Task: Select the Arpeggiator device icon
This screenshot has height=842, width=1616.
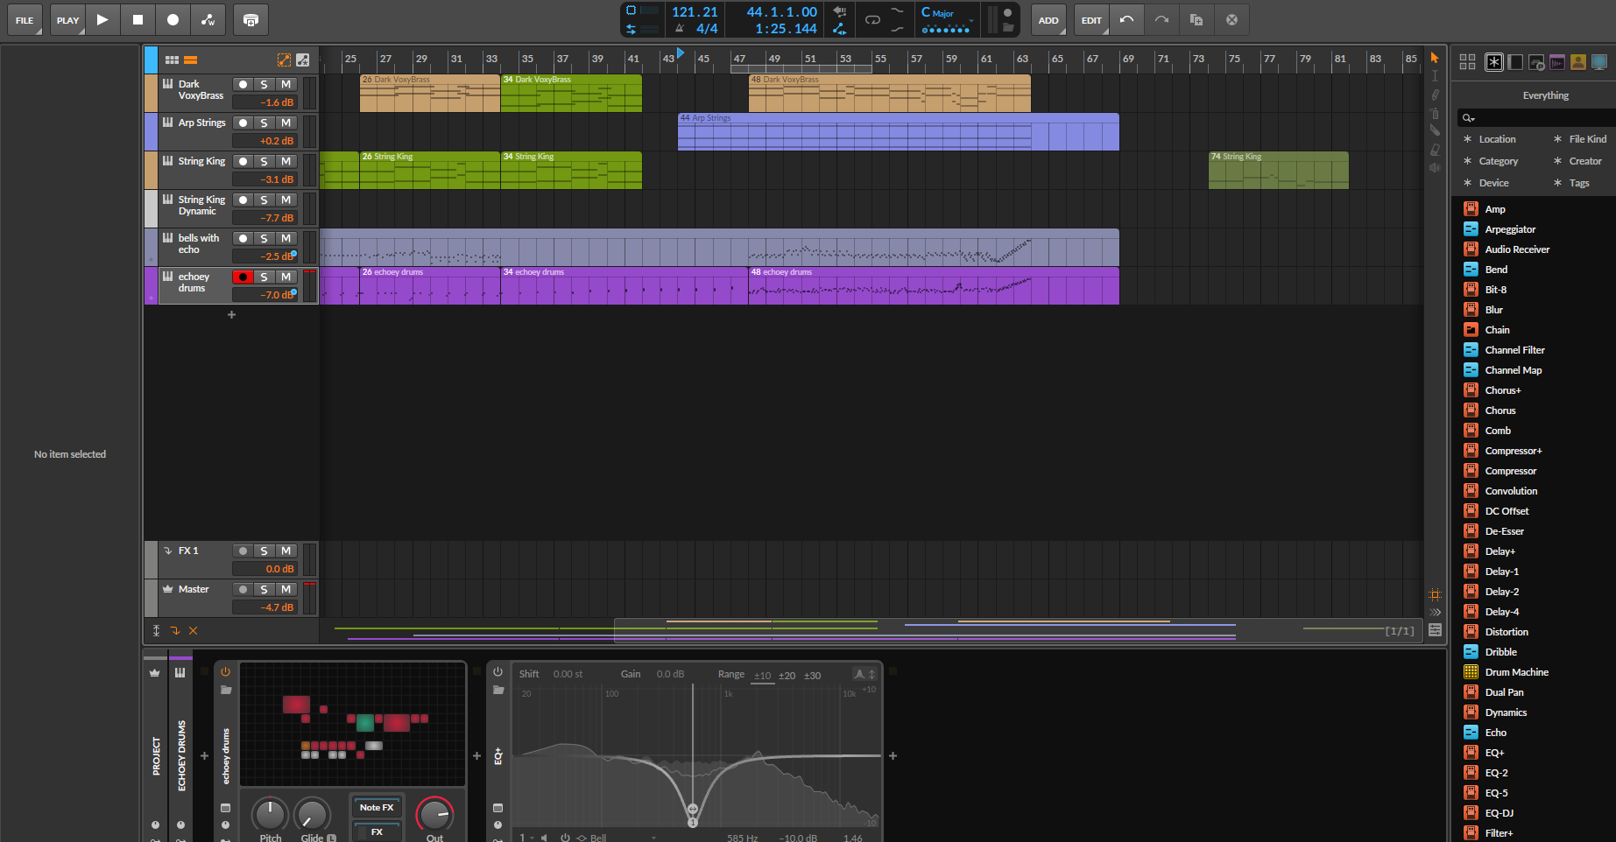Action: click(x=1471, y=229)
